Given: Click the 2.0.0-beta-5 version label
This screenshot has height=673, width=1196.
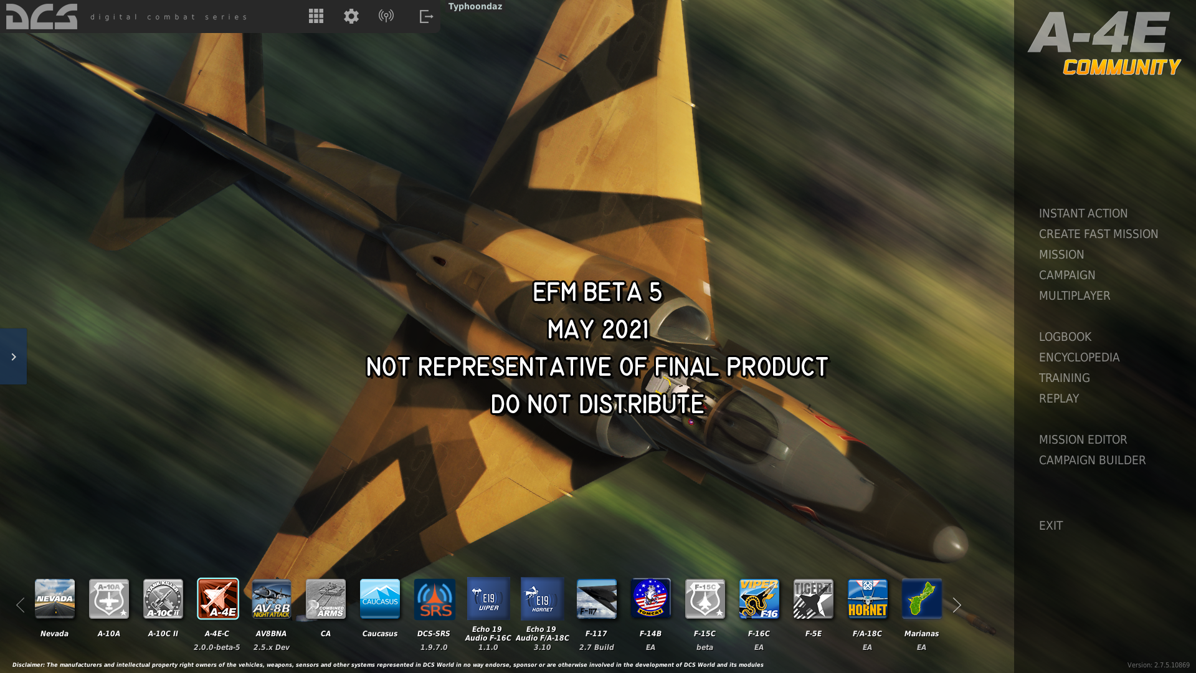Looking at the screenshot, I should coord(217,647).
